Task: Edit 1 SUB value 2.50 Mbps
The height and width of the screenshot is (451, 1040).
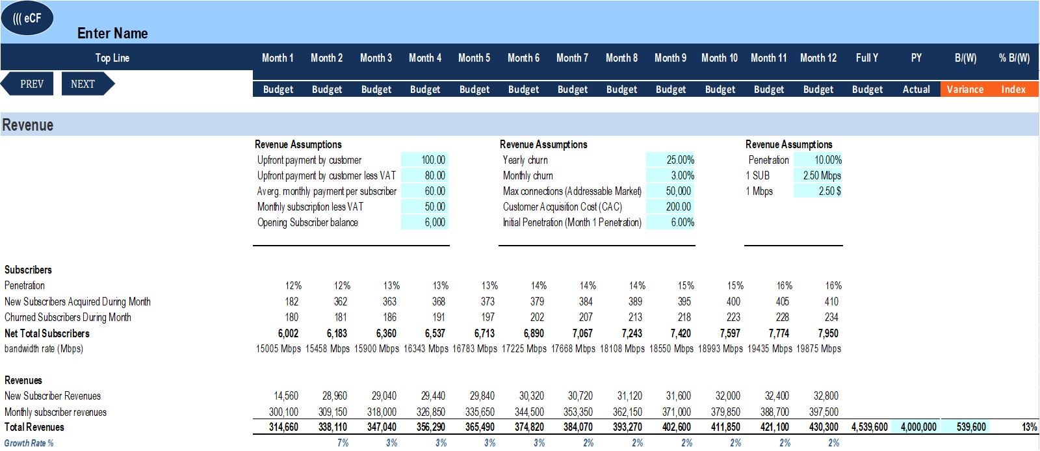Action: tap(818, 175)
